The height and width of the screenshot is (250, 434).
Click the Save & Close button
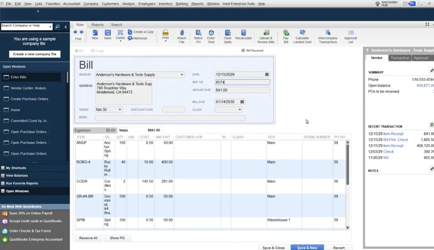pyautogui.click(x=273, y=248)
